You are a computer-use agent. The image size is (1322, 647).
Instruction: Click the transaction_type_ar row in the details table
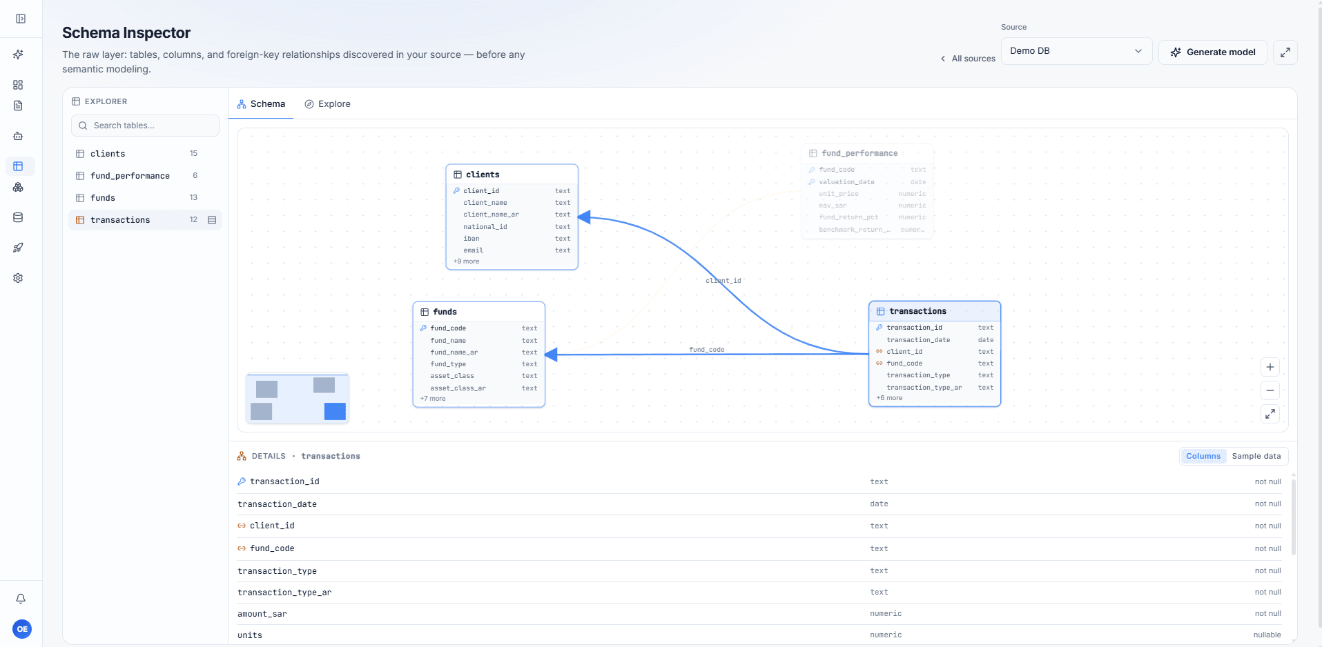point(759,593)
